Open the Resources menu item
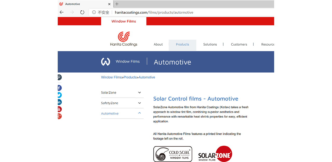332x162 pixels. (268, 44)
